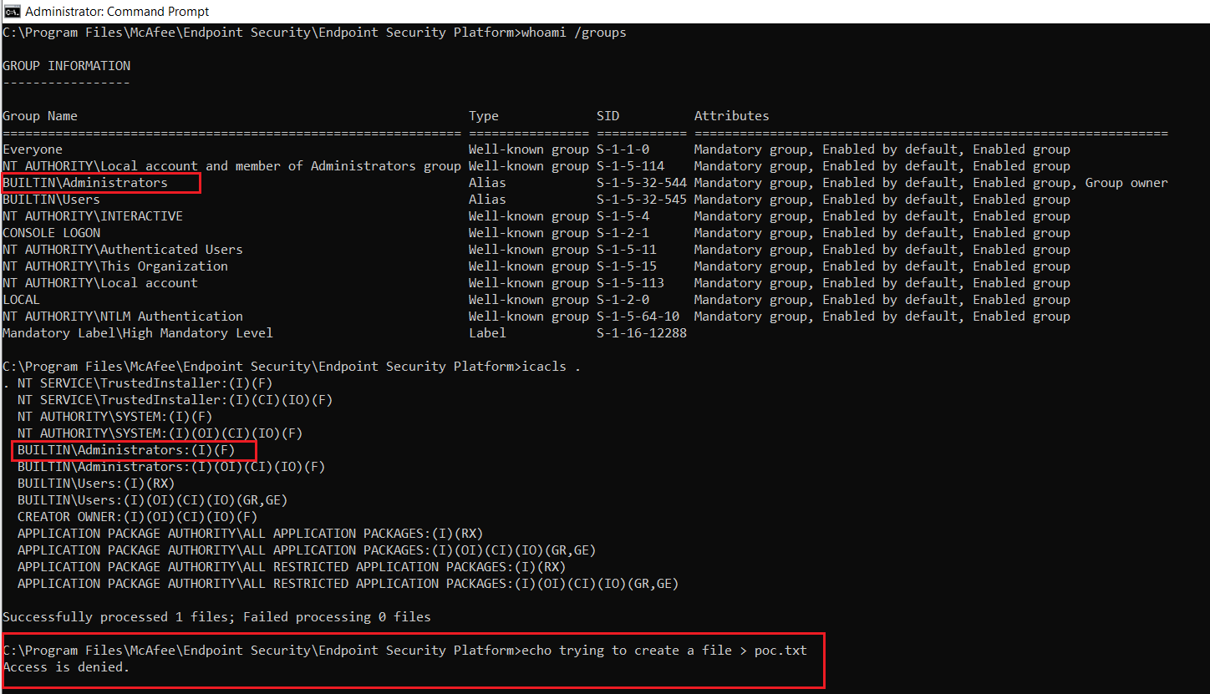Click the 'Mandatory Label\High Mandatory Level' entry
This screenshot has height=694, width=1210.
pos(138,333)
